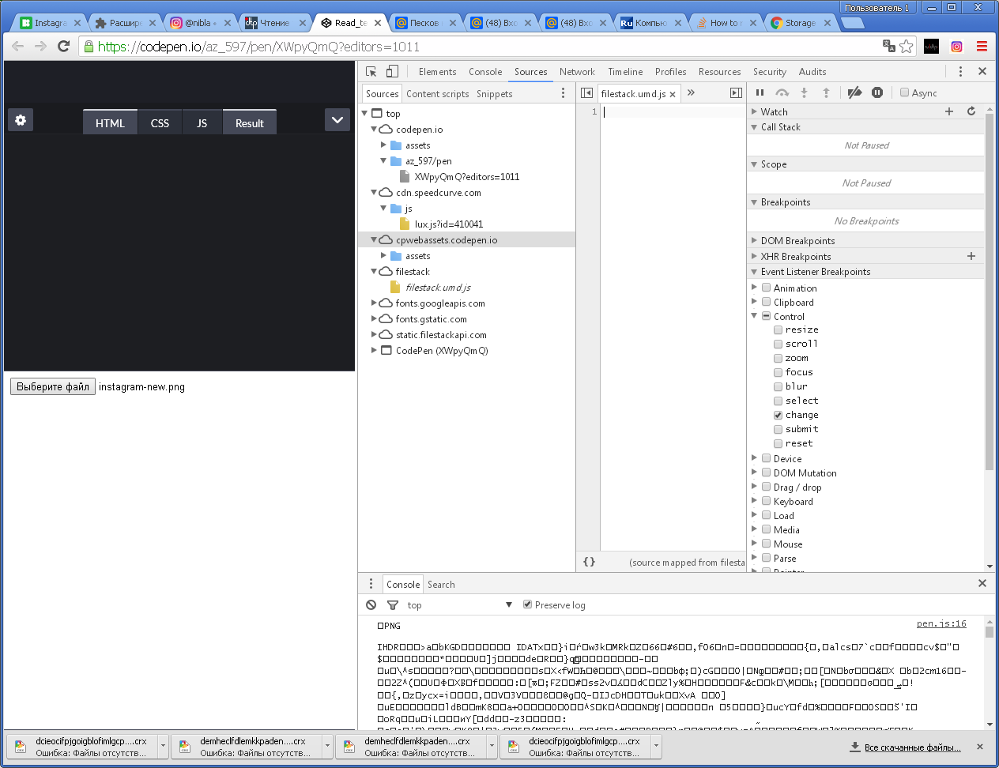Screen dimensions: 999x768
Task: Open CodePen view chevron dropdown
Action: (337, 120)
